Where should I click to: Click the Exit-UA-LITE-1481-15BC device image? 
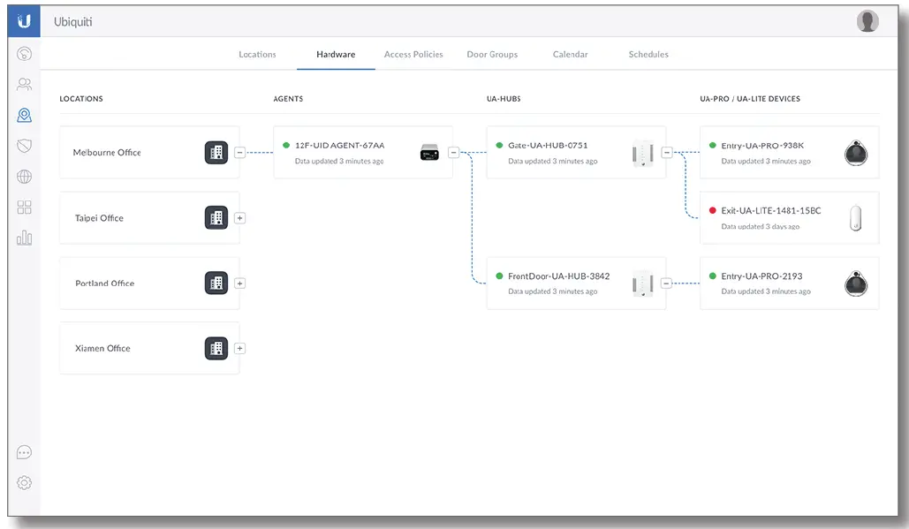pyautogui.click(x=856, y=218)
